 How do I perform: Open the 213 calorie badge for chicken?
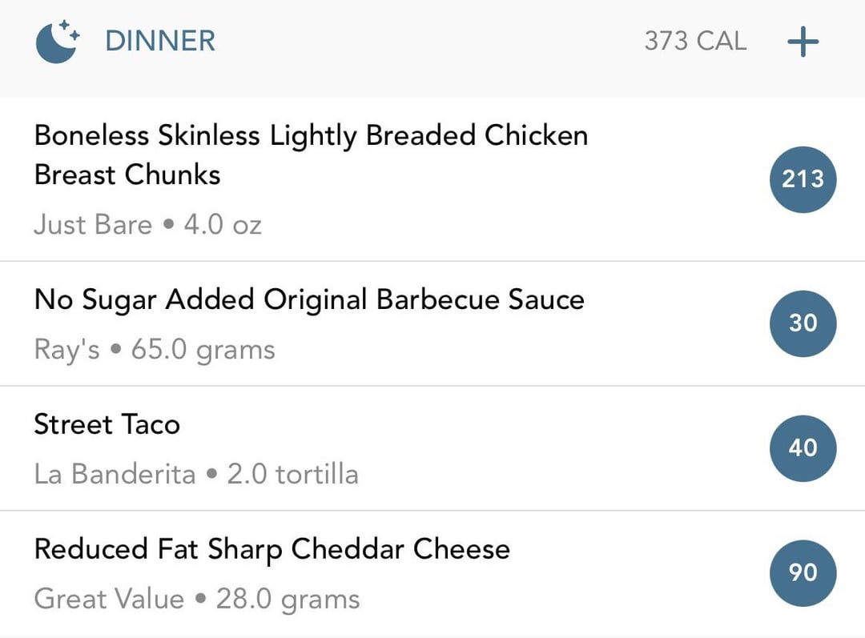(803, 179)
